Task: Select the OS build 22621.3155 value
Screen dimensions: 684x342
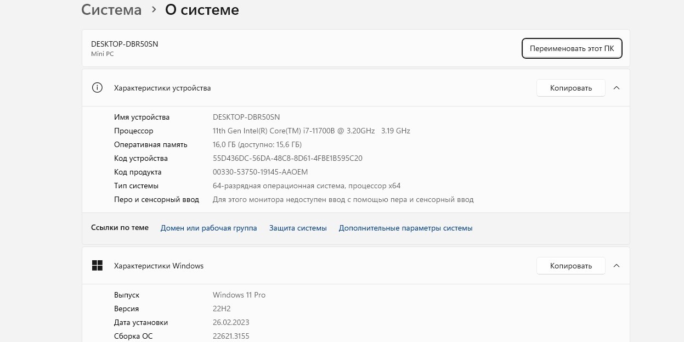Action: click(231, 336)
